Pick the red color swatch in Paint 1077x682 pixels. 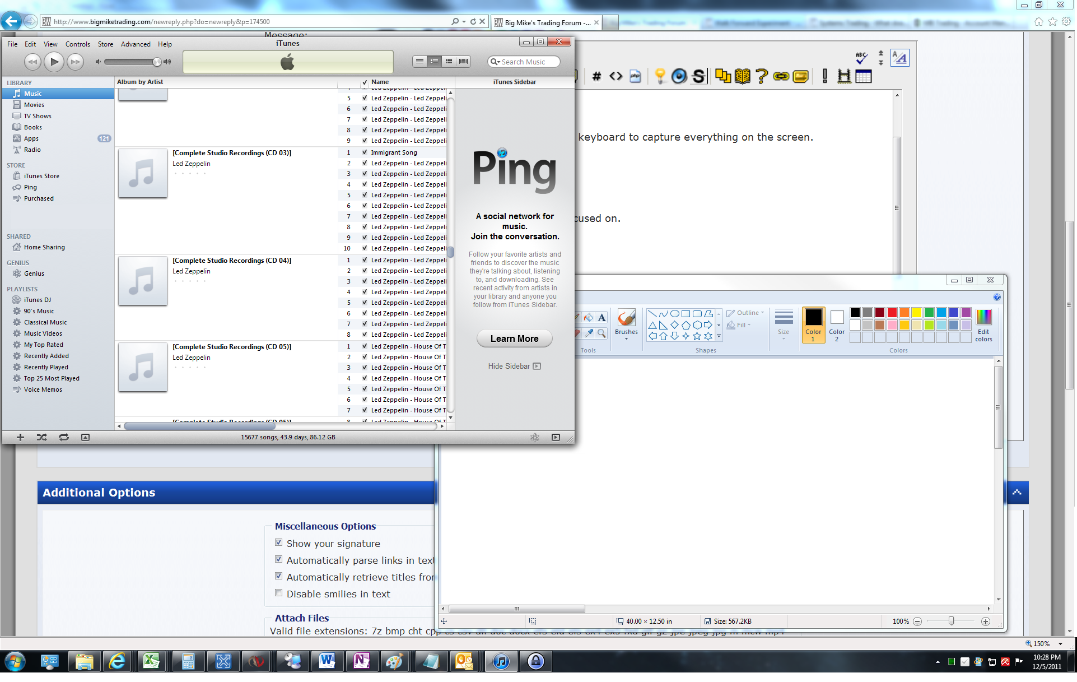(892, 313)
